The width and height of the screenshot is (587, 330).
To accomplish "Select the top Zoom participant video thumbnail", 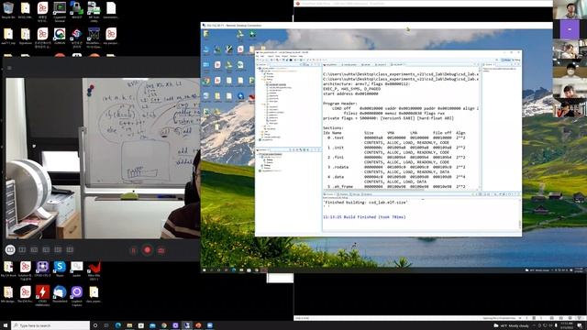I will (x=570, y=10).
